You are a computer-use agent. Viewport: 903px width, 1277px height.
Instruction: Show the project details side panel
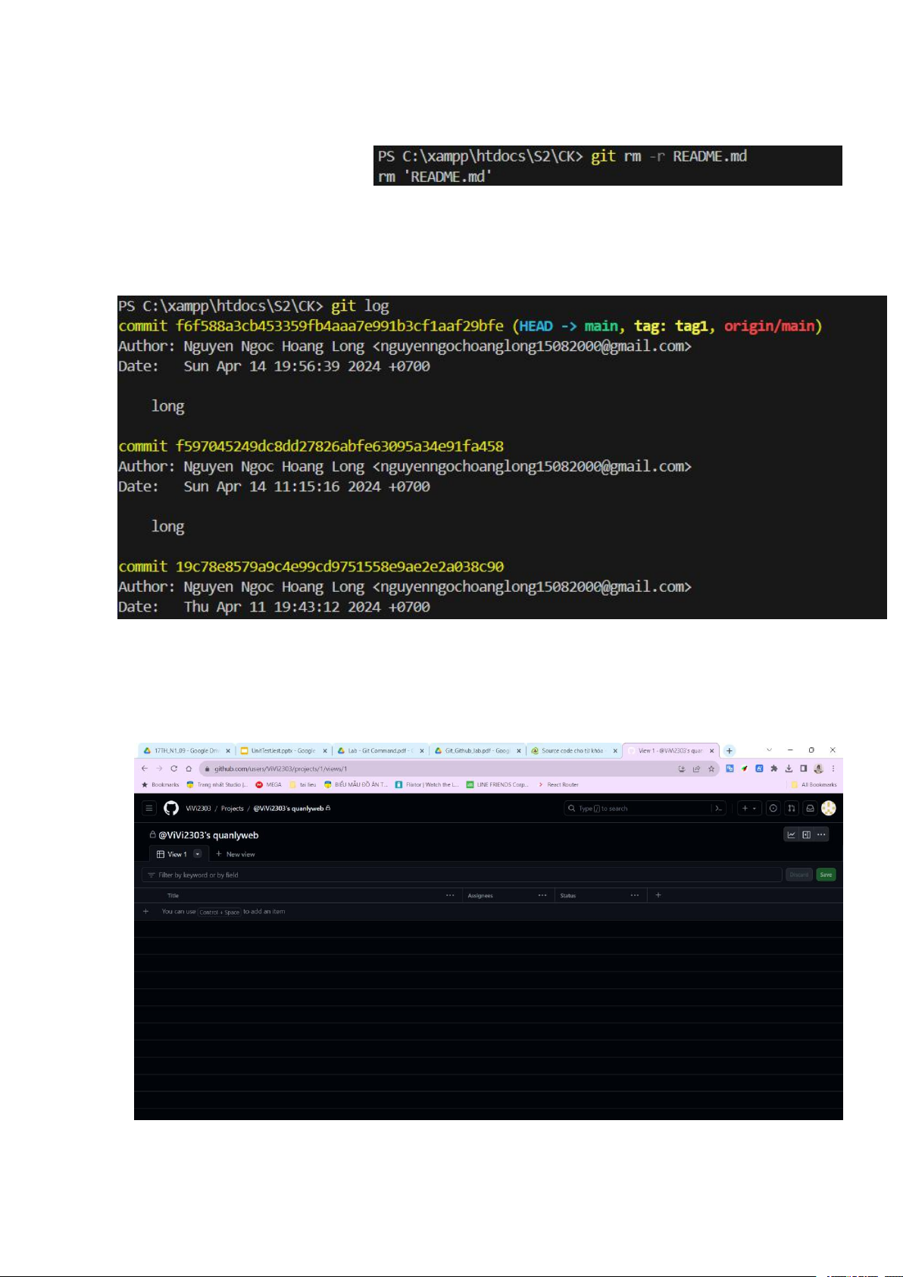tap(806, 834)
